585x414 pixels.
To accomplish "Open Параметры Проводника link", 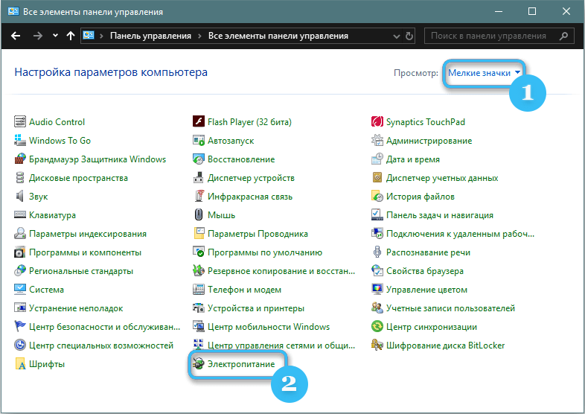I will click(x=258, y=234).
